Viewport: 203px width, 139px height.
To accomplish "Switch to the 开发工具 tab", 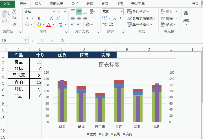I will [138, 4].
